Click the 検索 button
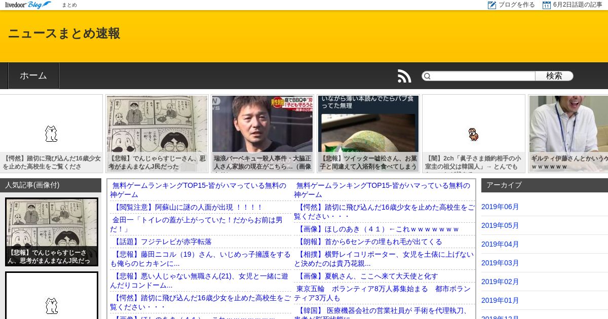 pyautogui.click(x=554, y=76)
